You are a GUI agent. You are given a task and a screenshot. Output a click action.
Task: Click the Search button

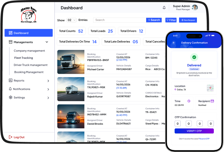coord(154,20)
